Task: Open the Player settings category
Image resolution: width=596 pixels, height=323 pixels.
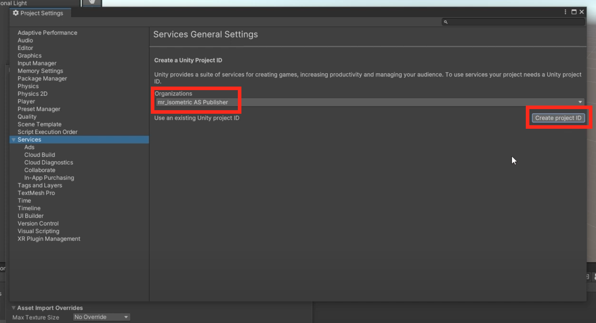Action: pos(27,102)
